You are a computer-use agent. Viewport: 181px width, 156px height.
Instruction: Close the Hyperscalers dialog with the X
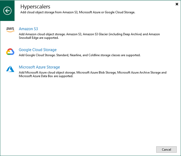[177, 4]
